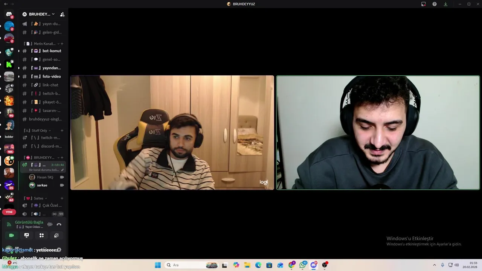This screenshot has height=271, width=482.
Task: Open the yayından... text channel
Action: coord(43,68)
